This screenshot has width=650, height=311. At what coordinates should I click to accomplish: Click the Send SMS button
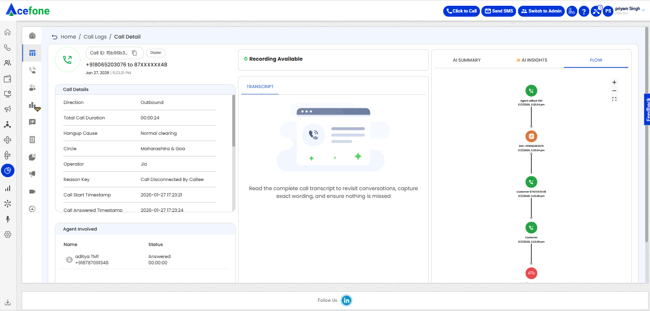coord(499,11)
